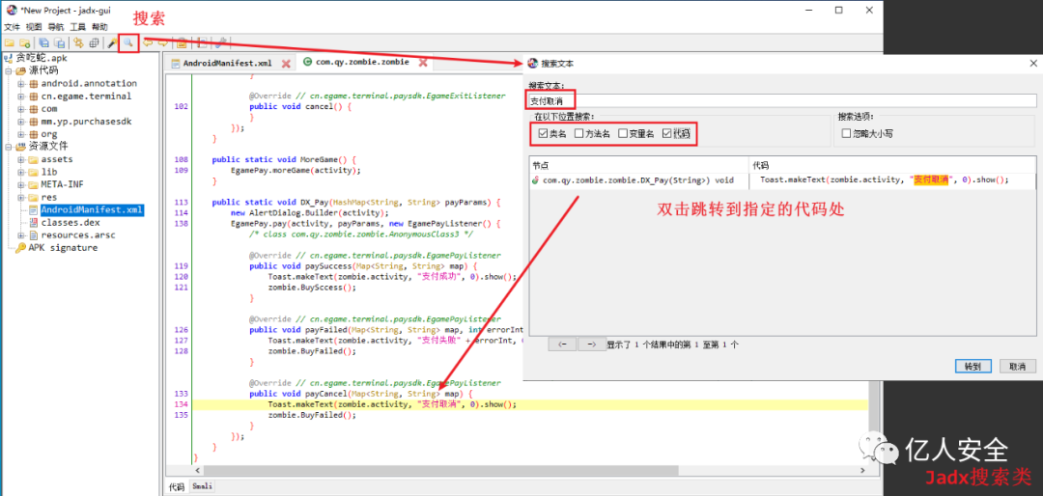Select the DX_Pay search result row

(783, 179)
